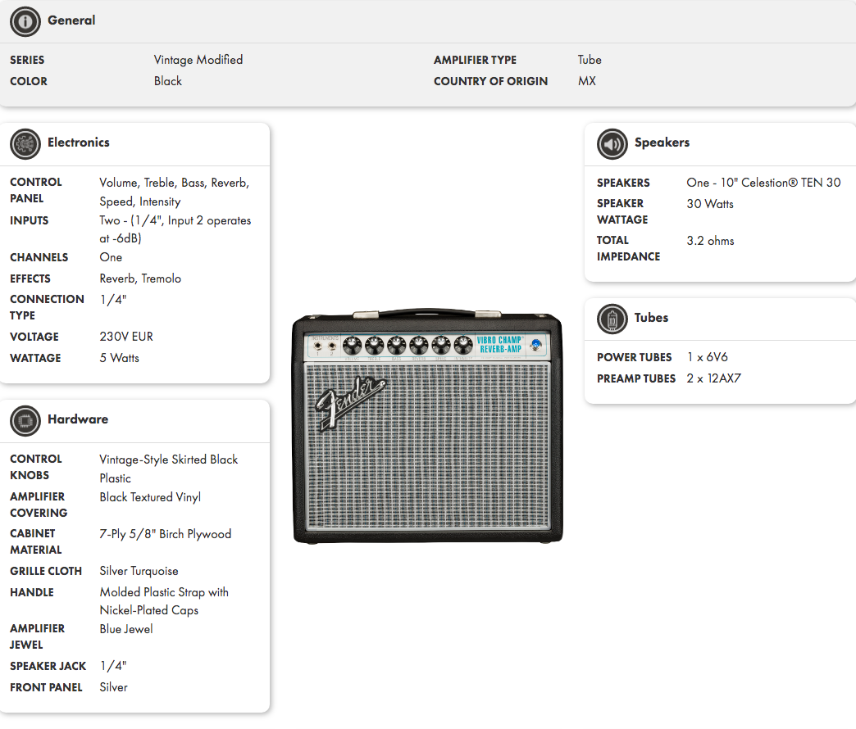Screen dimensions: 856x729
Task: Click the Fender amplifier product image
Action: point(427,426)
